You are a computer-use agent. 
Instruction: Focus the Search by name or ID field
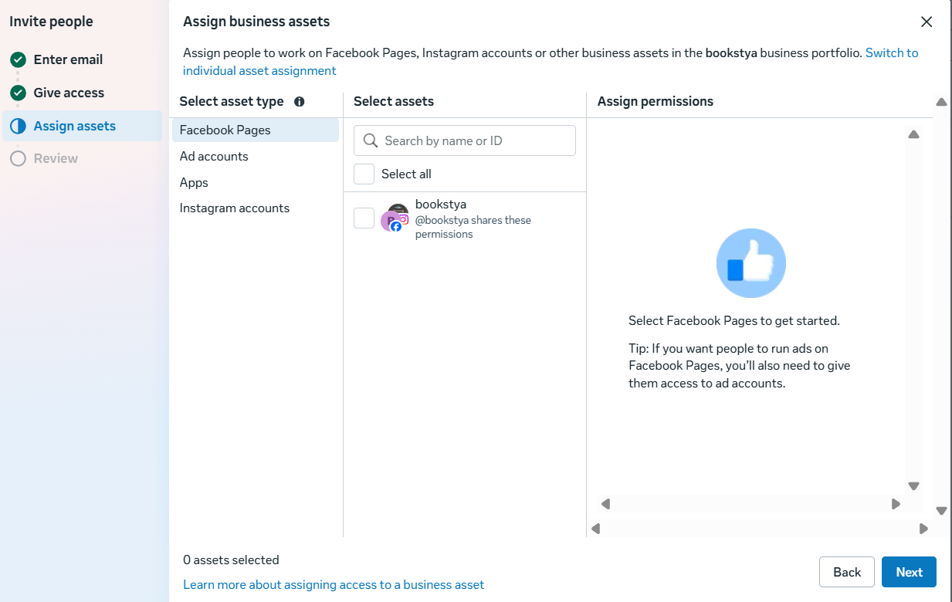[465, 140]
